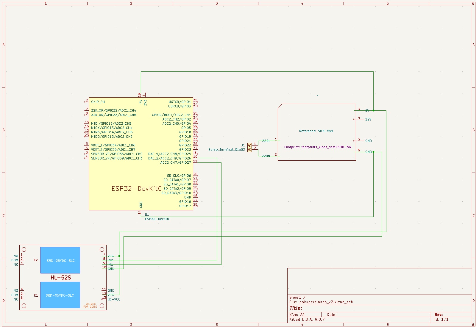Screen dimensions: 476x327
Task: Select the Title: field in title block
Action: point(296,308)
